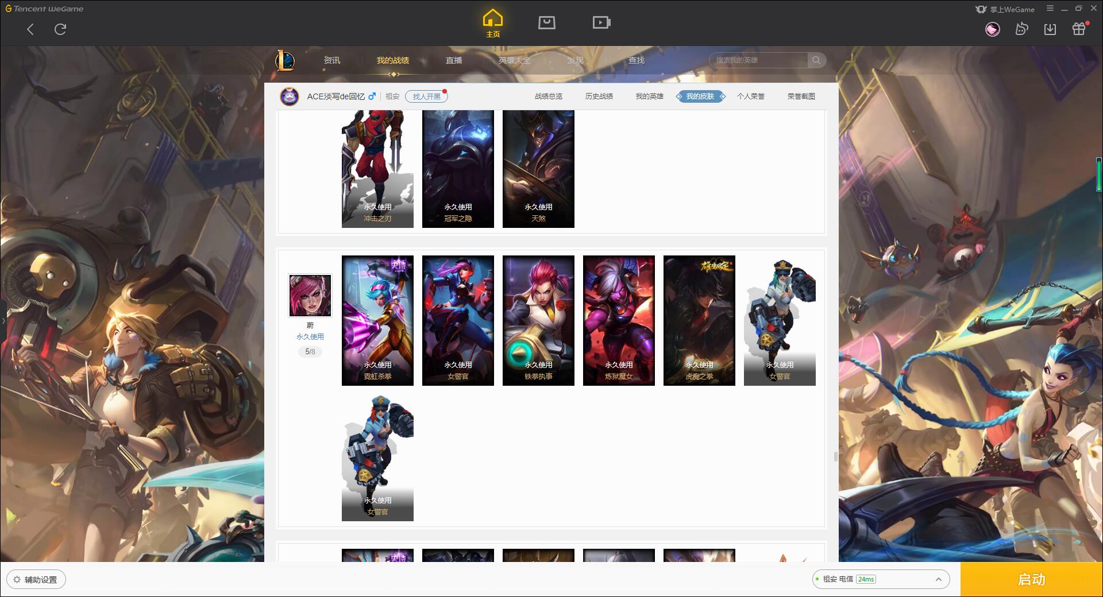This screenshot has height=597, width=1103.
Task: Click the search magnifier icon
Action: click(x=816, y=60)
